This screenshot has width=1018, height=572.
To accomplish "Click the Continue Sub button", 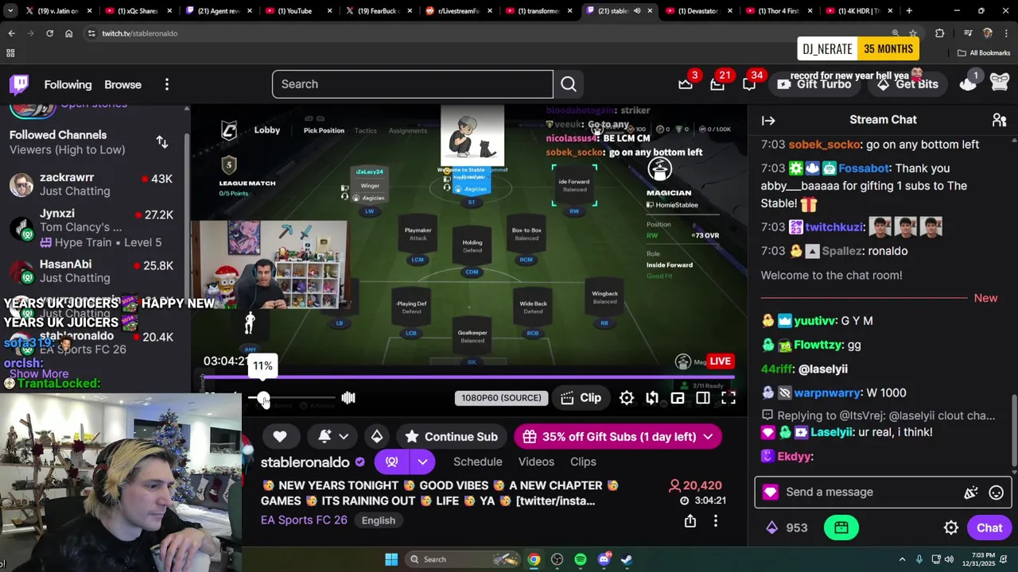I will 452,437.
